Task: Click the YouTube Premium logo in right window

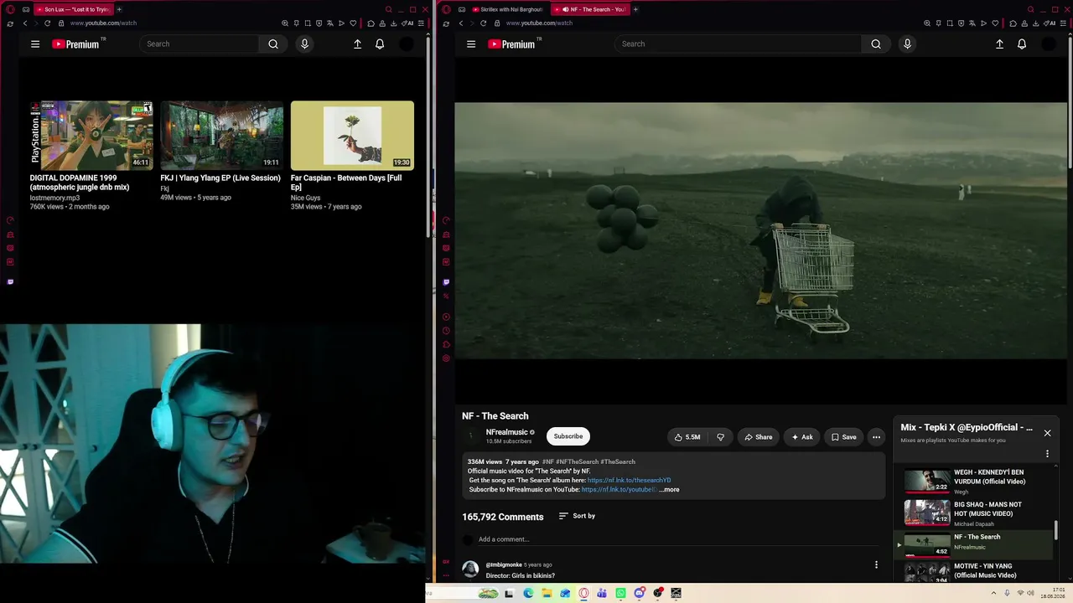Action: pyautogui.click(x=511, y=44)
